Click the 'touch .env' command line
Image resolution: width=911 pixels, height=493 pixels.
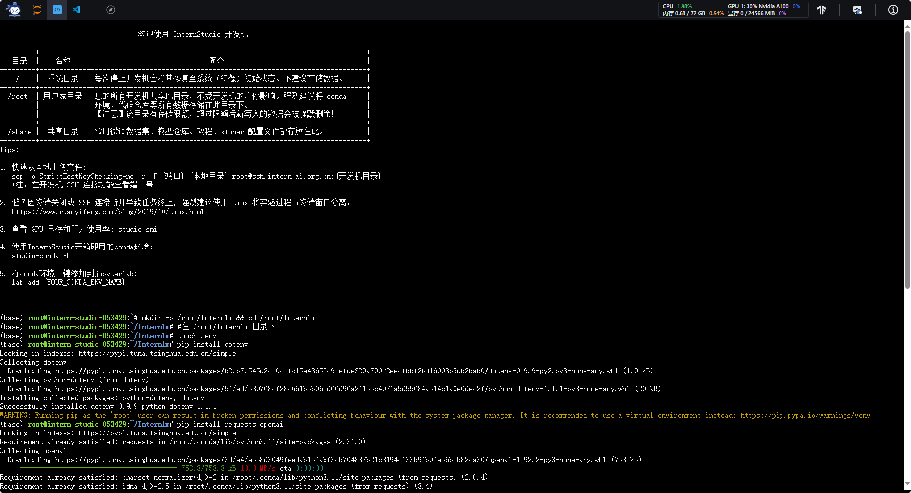pos(196,336)
